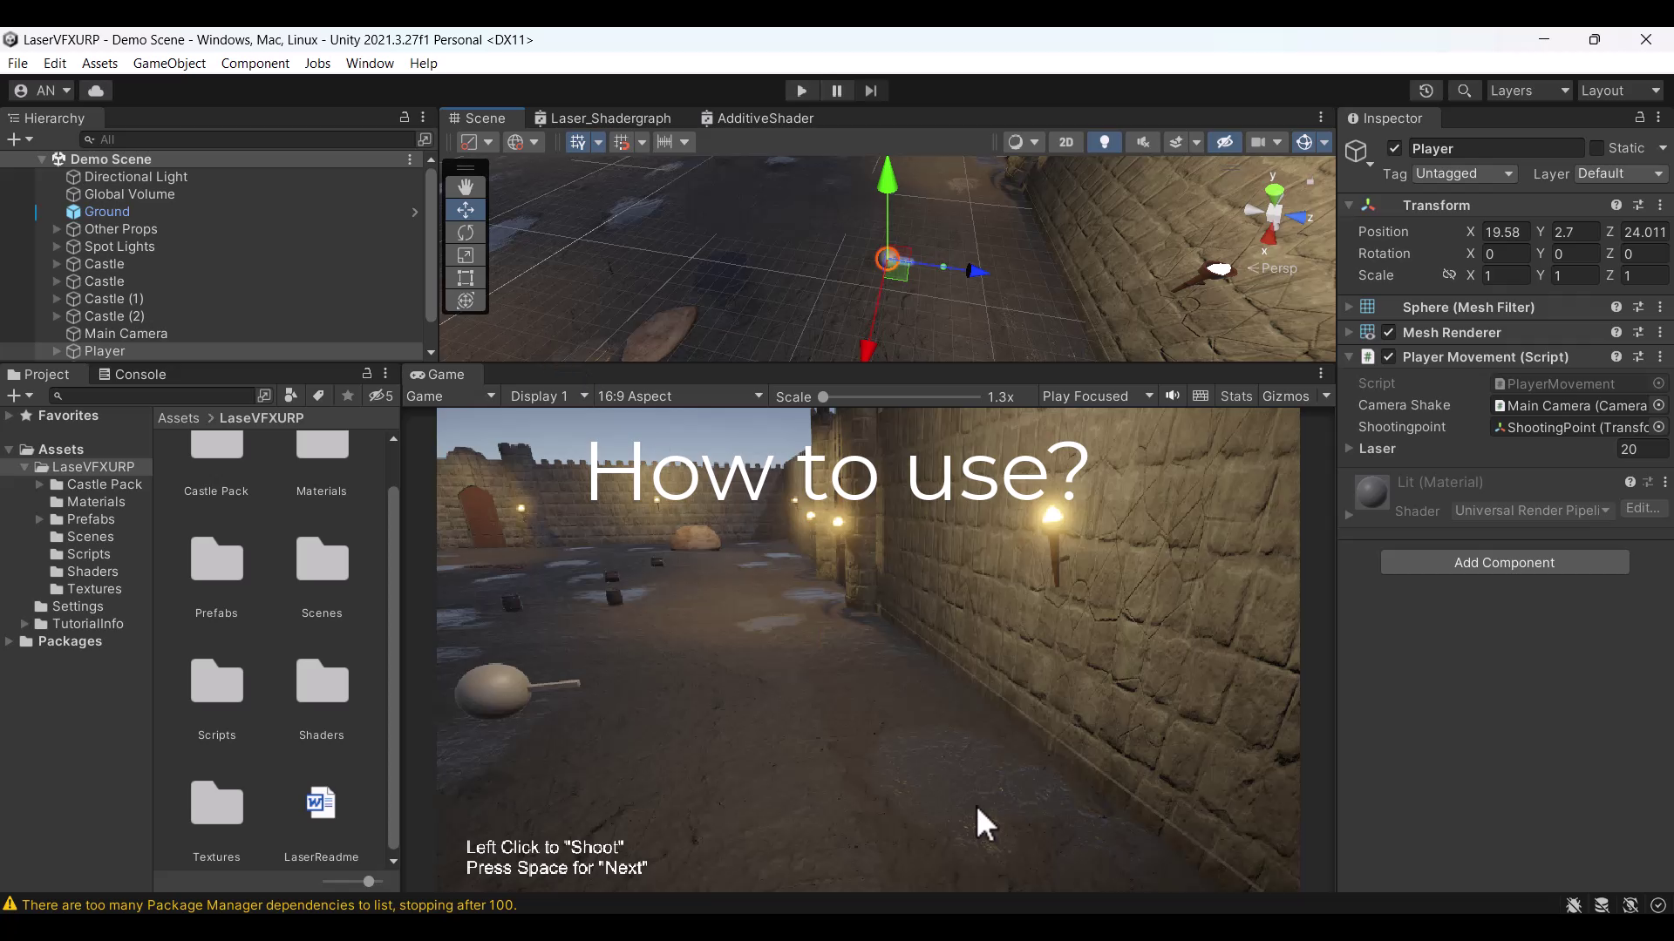Click the Hierarchy search field
This screenshot has width=1674, height=941.
(x=248, y=139)
